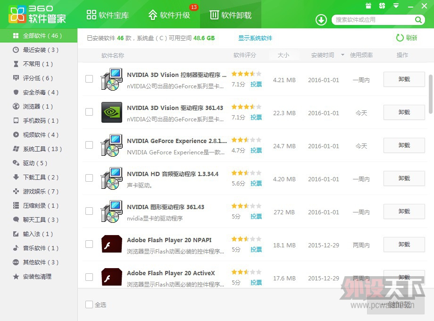Click 投票 for NVIDIA HD 音频驱动程序

coord(256,183)
